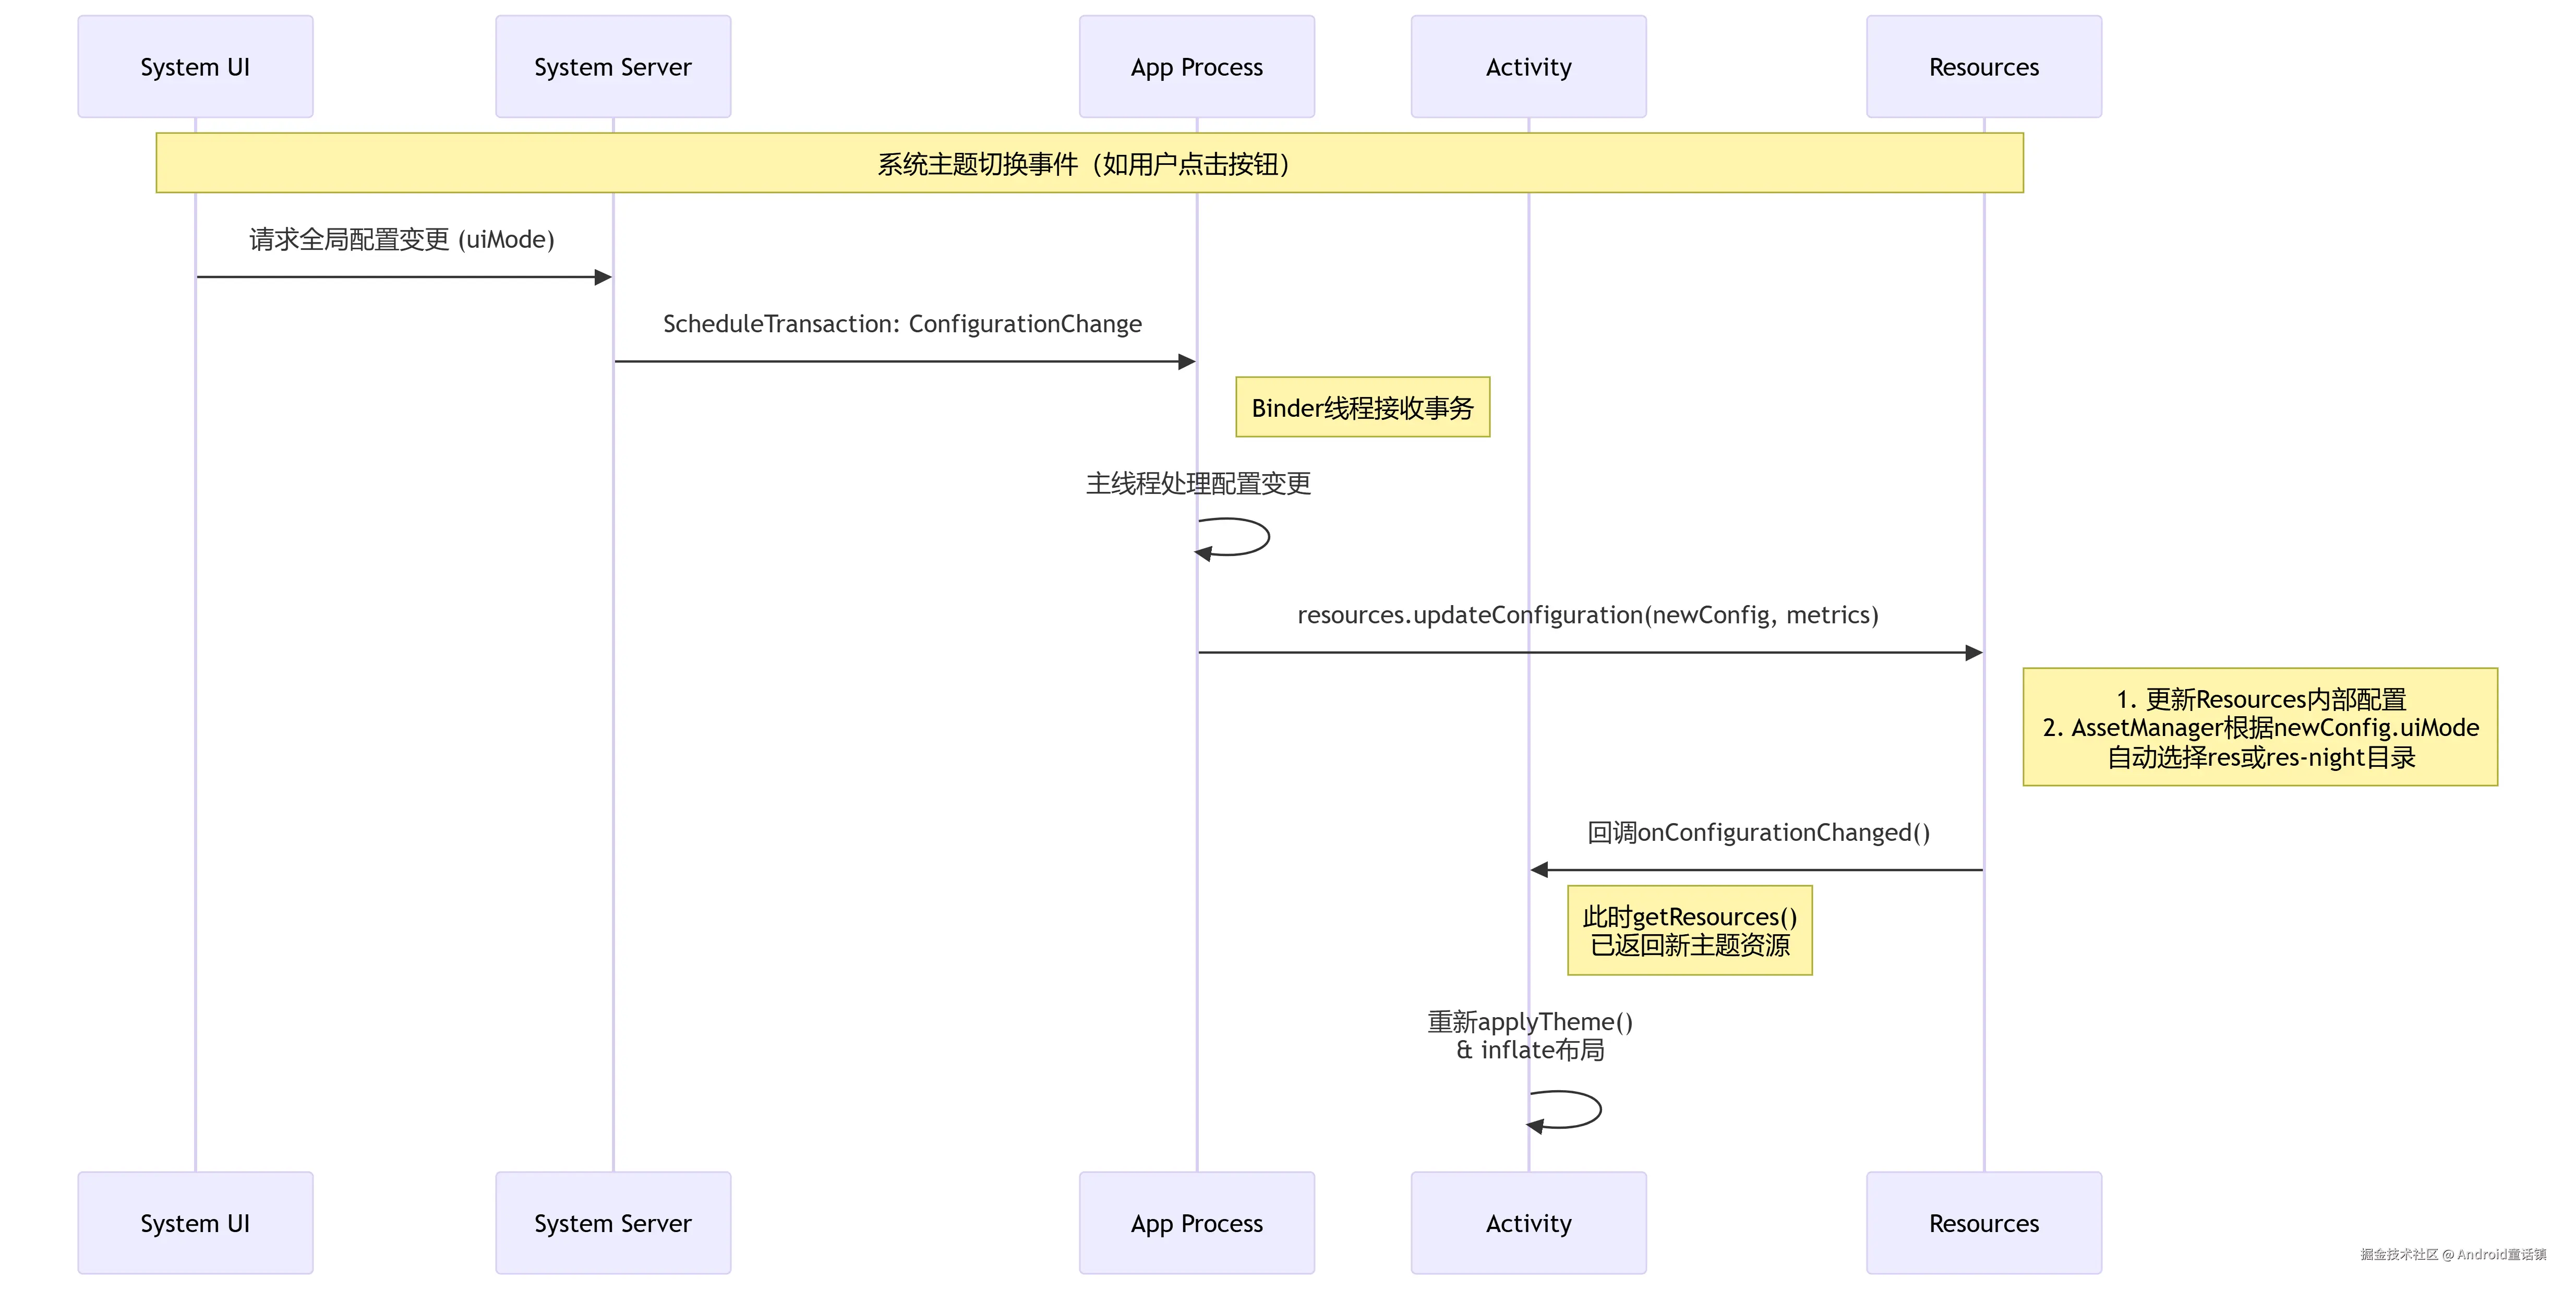Click the ScheduleTransaction: ConfigurationChange message label
The width and height of the screenshot is (2576, 1291).
(x=902, y=324)
